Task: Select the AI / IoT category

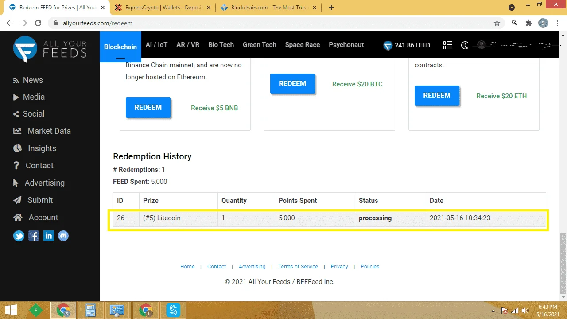Action: (157, 45)
